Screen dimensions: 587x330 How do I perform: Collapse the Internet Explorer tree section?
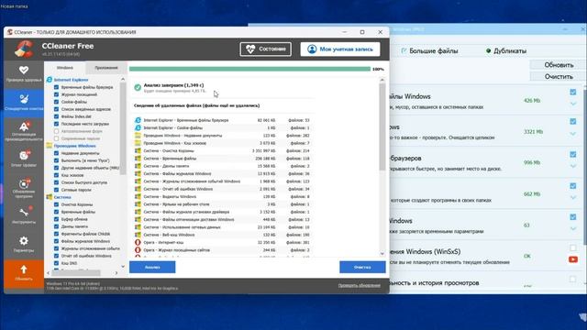click(71, 80)
